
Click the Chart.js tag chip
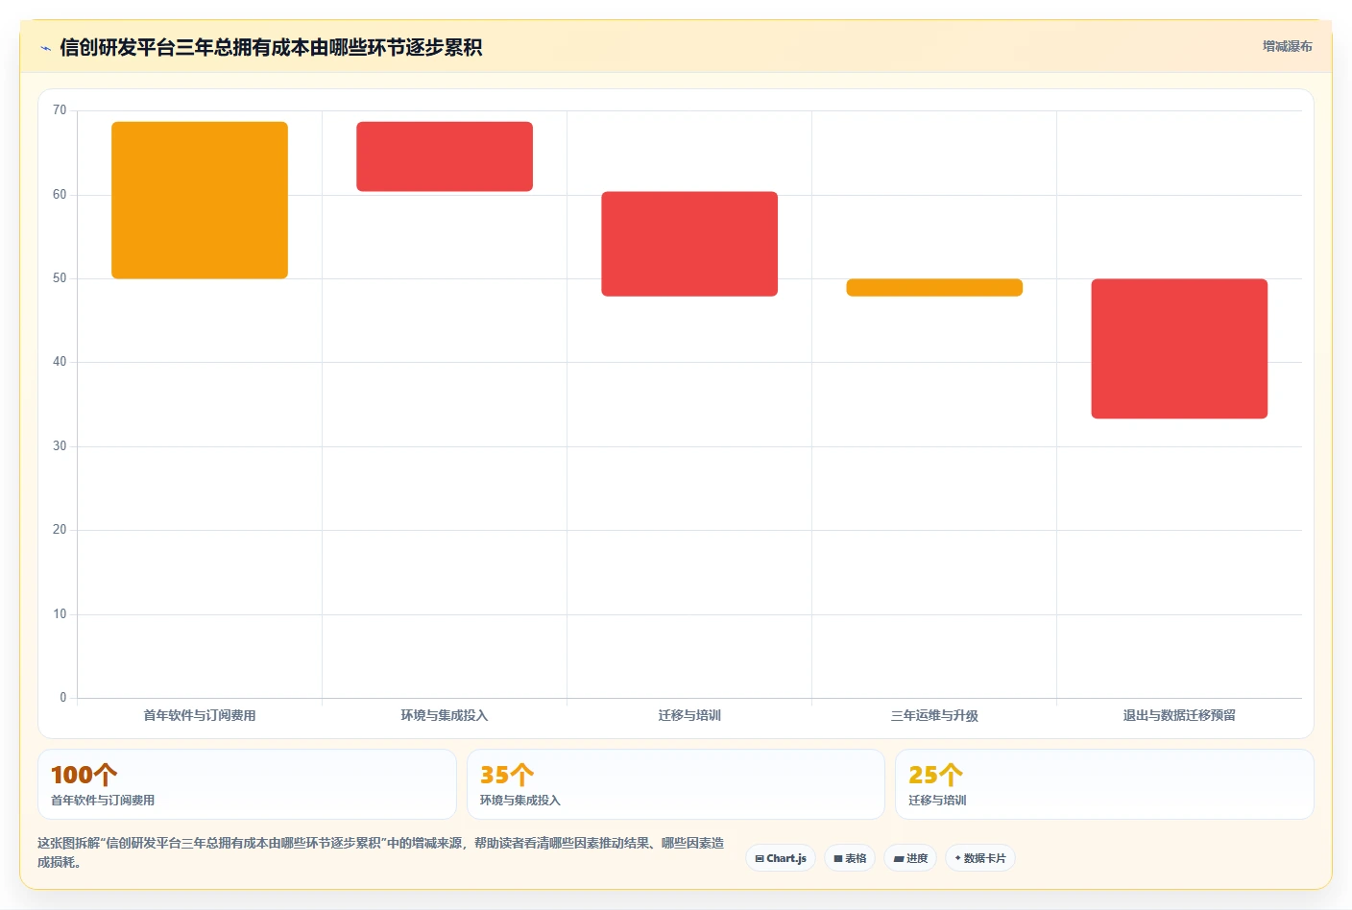[781, 858]
